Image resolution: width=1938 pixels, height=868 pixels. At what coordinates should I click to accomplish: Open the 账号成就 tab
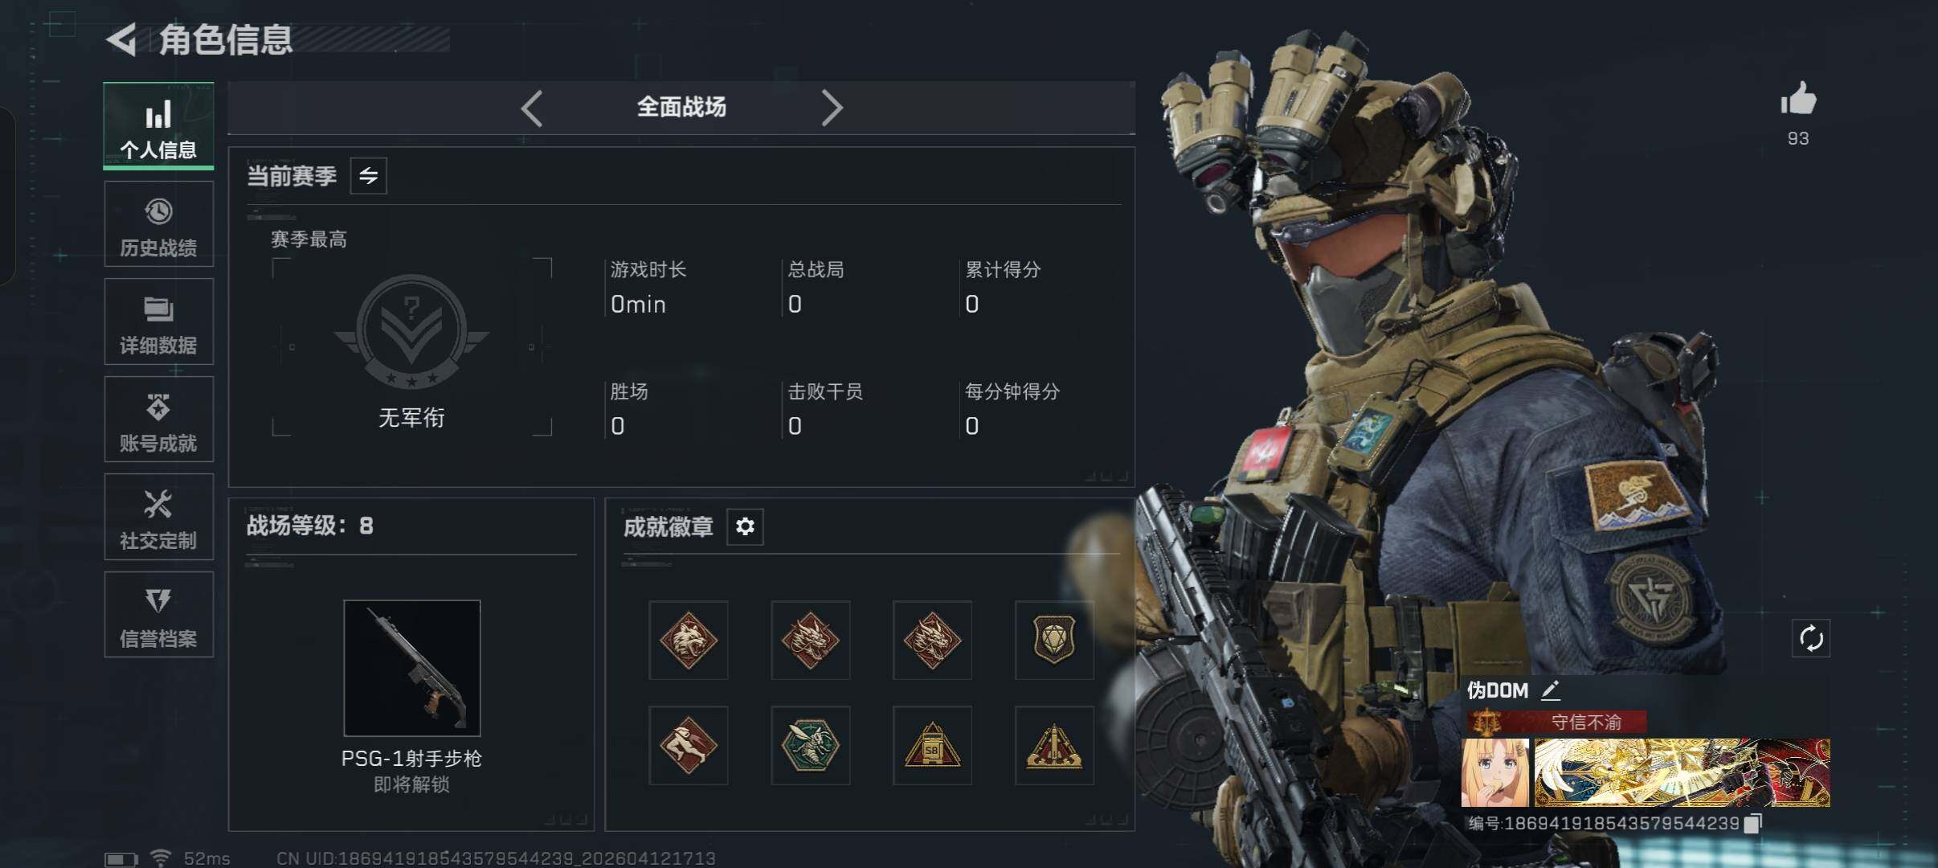159,420
